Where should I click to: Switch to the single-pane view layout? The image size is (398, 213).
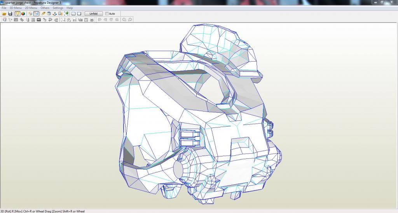[x=79, y=14]
